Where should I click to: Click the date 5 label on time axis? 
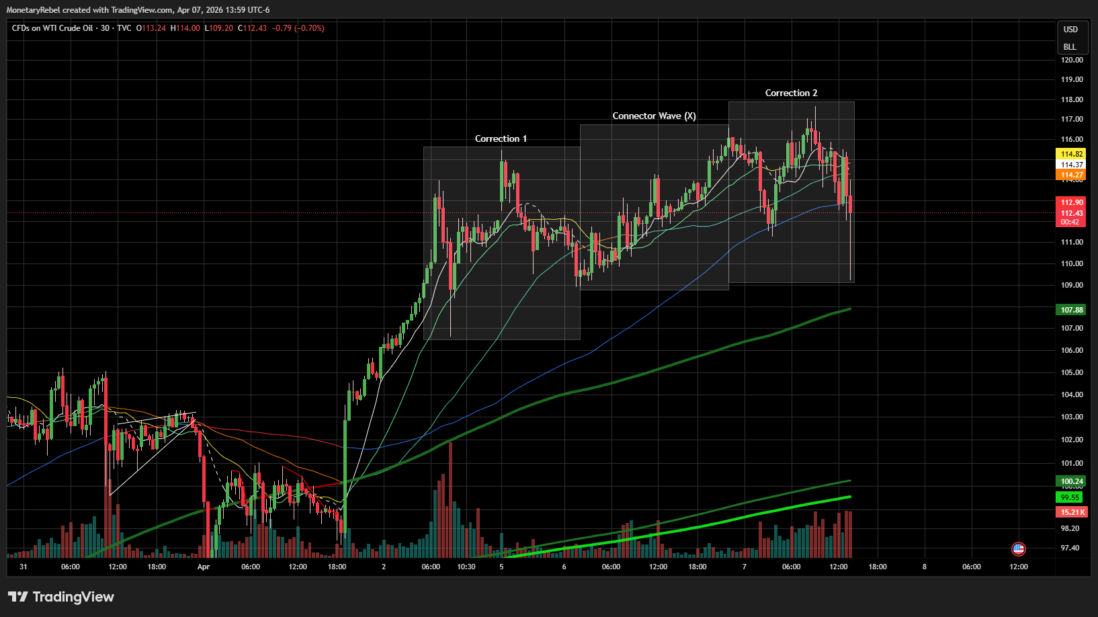coord(501,567)
